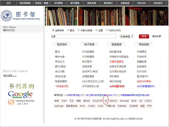
Task: Click the Springer tag button
Action: 59,106
